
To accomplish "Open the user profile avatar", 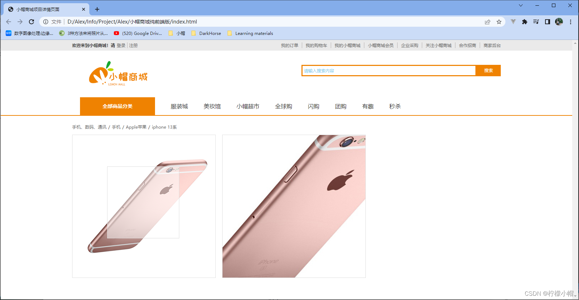I will pos(559,22).
